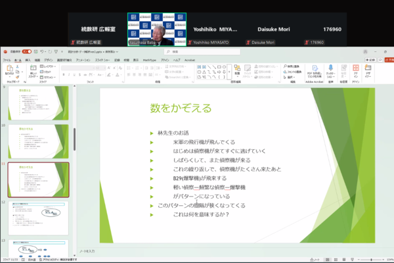Click フォントの置換 (Replace Fonts)
Image resolution: width=394 pixels, height=263 pixels.
tap(292, 72)
